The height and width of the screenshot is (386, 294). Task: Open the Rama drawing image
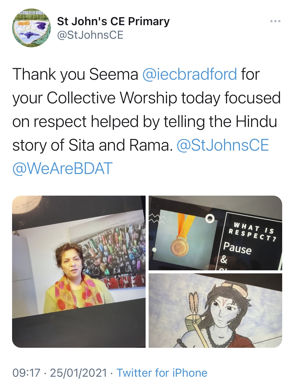tap(215, 311)
